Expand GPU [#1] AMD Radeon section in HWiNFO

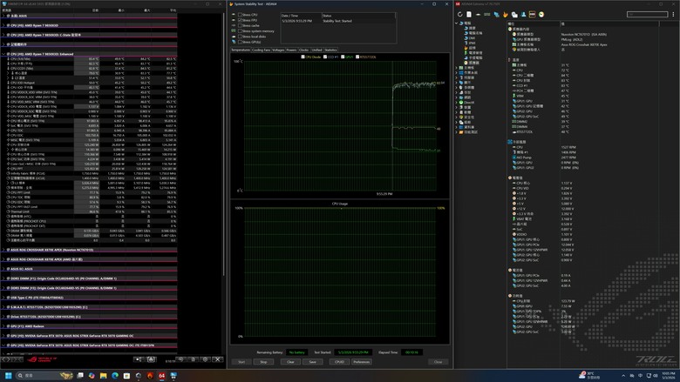click(3, 326)
